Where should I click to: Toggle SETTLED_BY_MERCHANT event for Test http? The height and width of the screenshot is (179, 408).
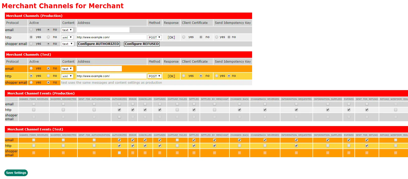[215, 146]
